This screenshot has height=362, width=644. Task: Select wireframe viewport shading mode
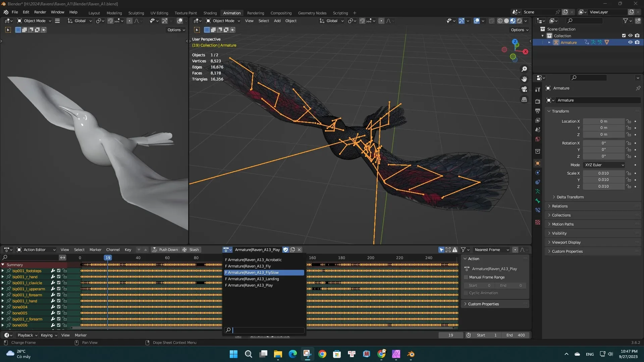tap(500, 21)
